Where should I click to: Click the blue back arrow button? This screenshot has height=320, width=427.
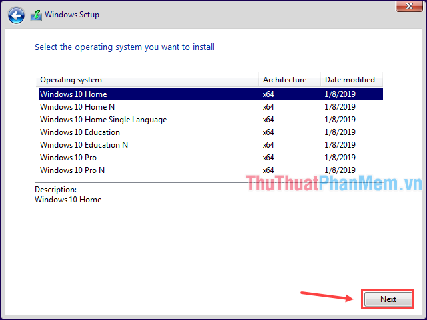coord(16,15)
